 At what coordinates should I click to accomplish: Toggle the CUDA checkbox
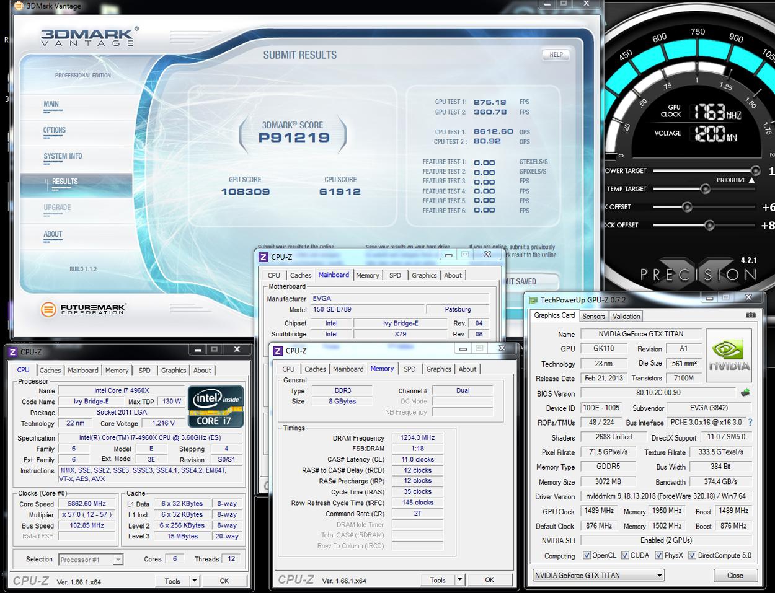625,555
